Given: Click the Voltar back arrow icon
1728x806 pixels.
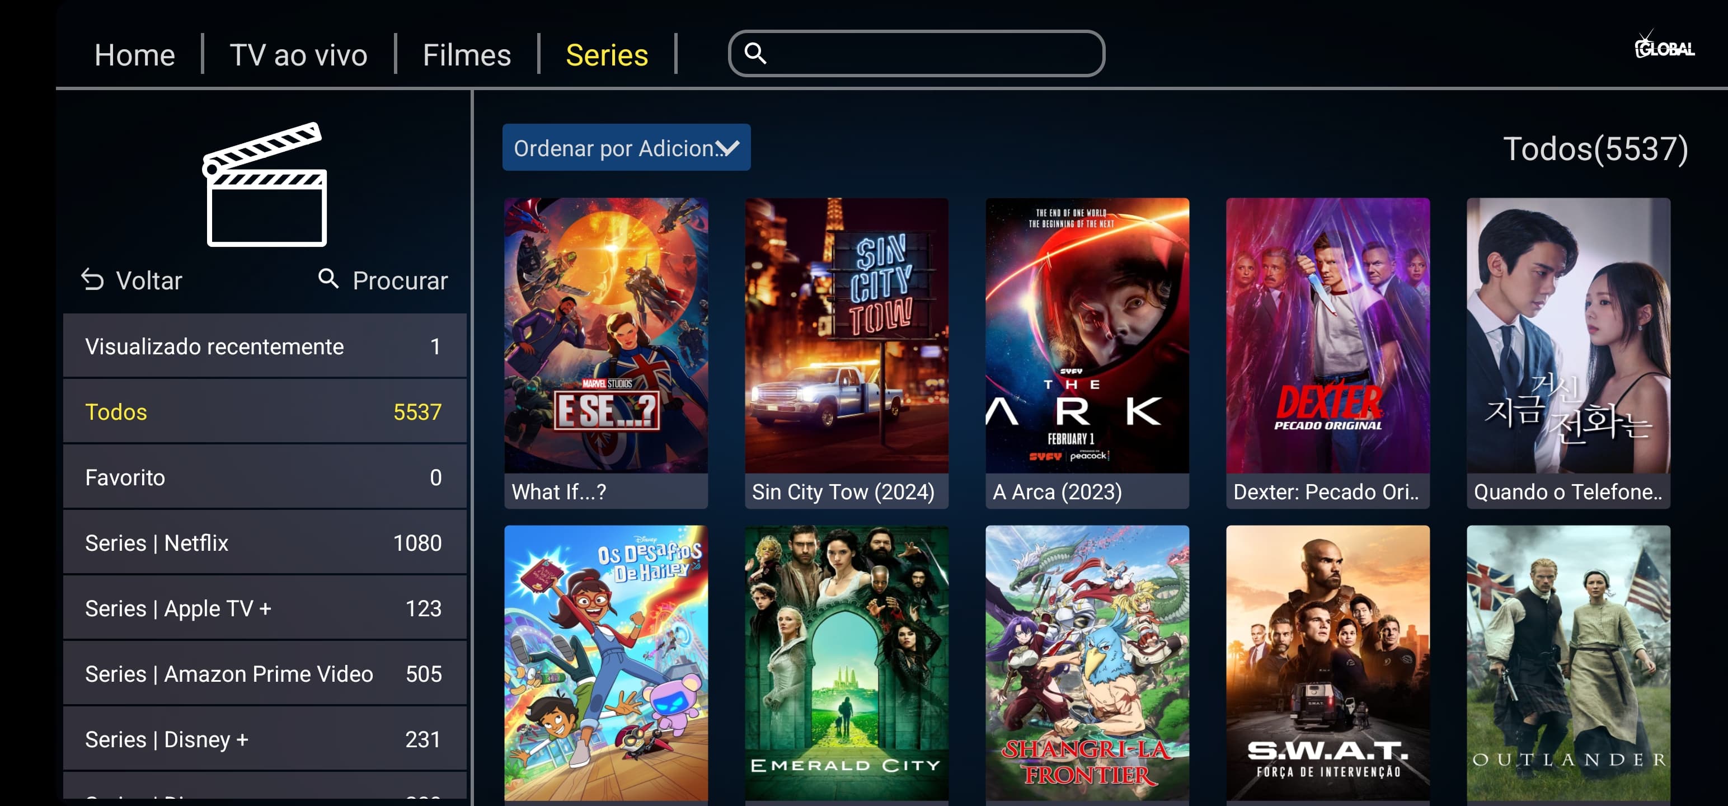Looking at the screenshot, I should [x=92, y=279].
